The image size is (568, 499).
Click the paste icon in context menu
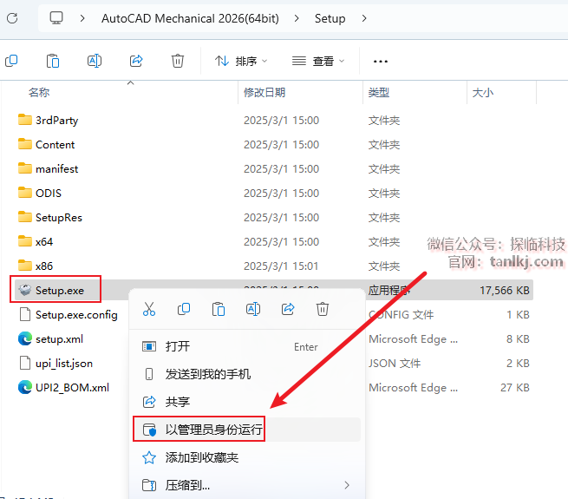(x=219, y=309)
